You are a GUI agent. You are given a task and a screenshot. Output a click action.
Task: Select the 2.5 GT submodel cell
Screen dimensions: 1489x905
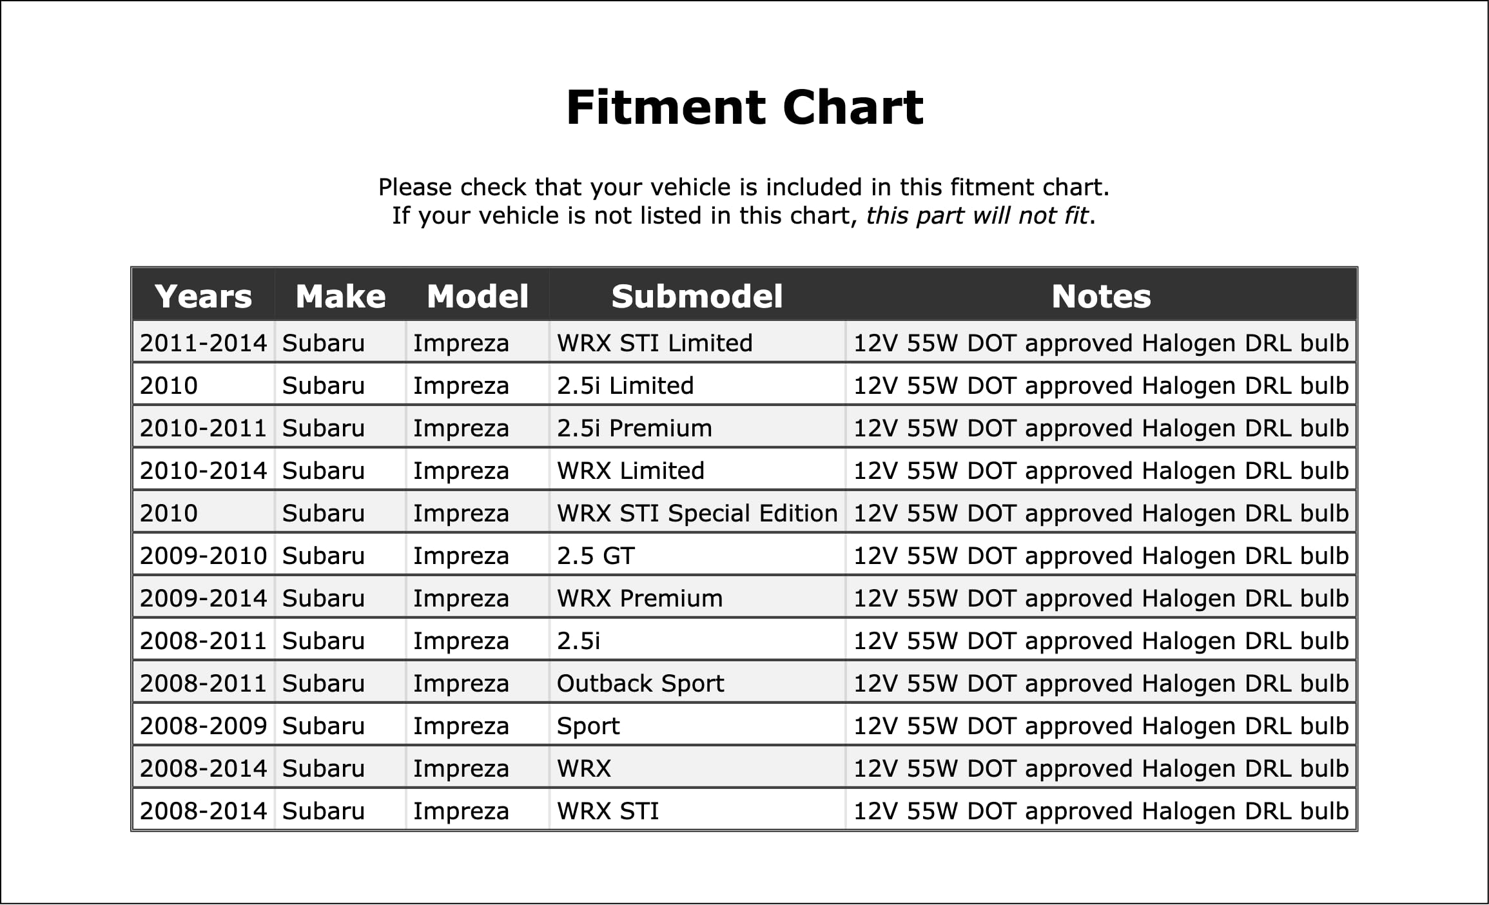pyautogui.click(x=596, y=556)
